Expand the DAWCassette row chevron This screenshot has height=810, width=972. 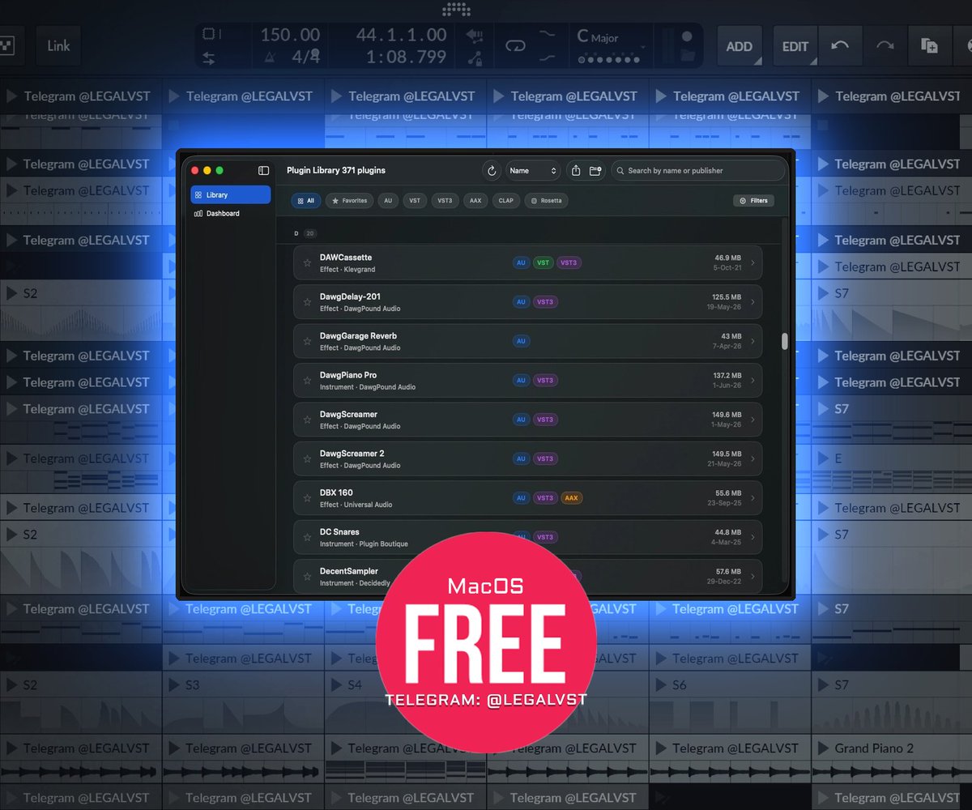point(752,263)
